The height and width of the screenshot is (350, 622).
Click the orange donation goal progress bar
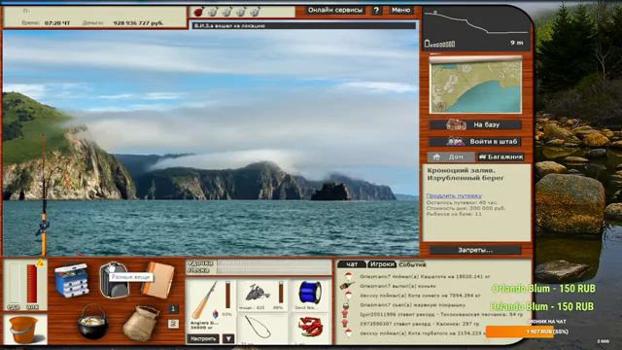(519, 332)
